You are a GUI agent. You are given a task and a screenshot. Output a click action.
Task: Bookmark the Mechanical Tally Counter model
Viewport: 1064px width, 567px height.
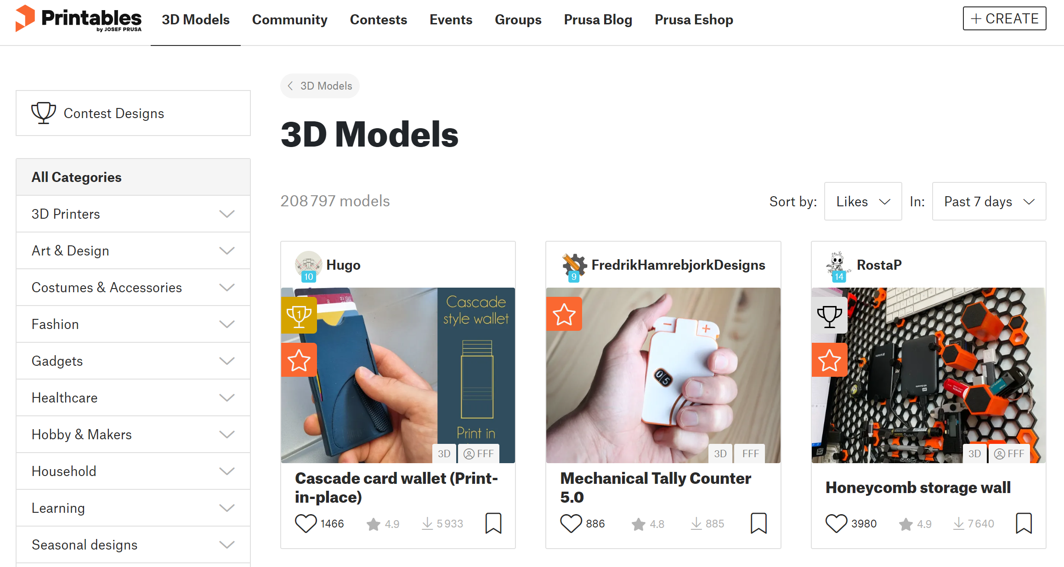(x=758, y=523)
